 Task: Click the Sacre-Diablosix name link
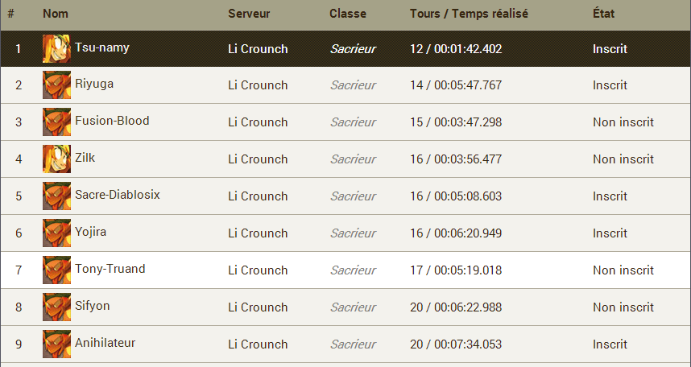pos(118,195)
